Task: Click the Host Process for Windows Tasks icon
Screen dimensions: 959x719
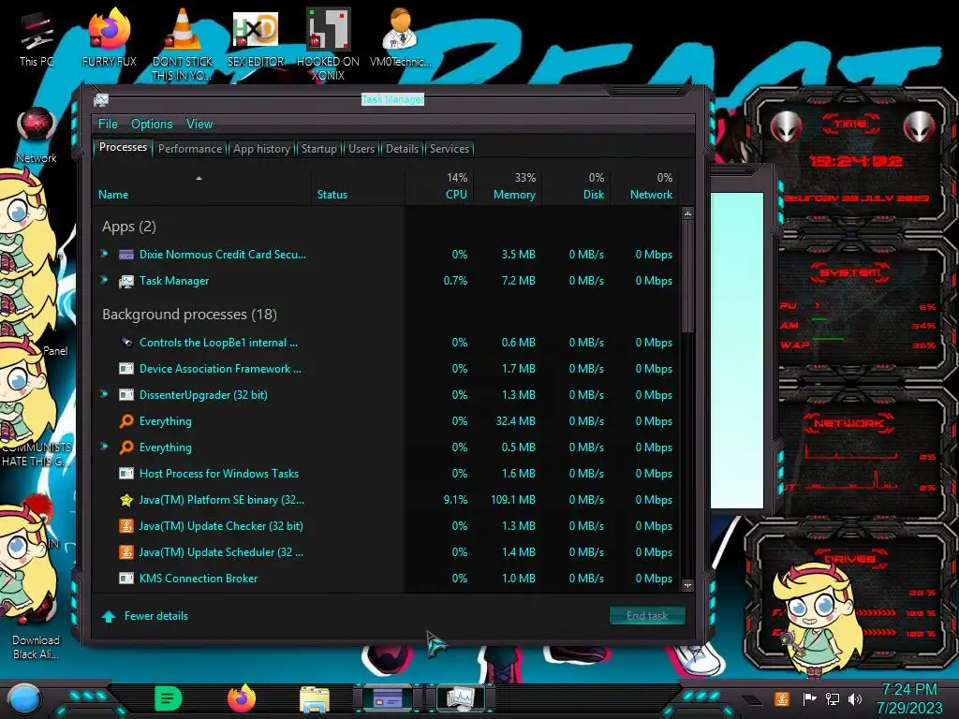Action: click(126, 473)
